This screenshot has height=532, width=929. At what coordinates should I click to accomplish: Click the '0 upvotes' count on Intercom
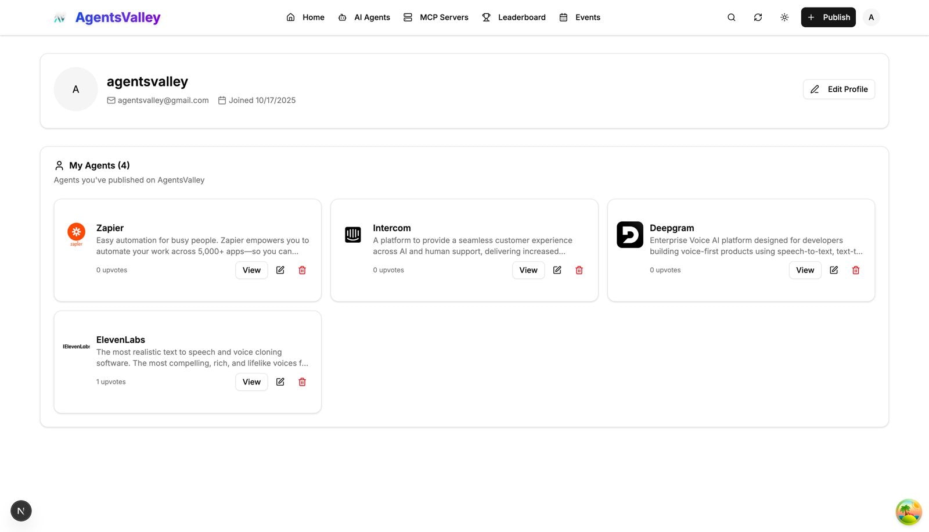(388, 270)
